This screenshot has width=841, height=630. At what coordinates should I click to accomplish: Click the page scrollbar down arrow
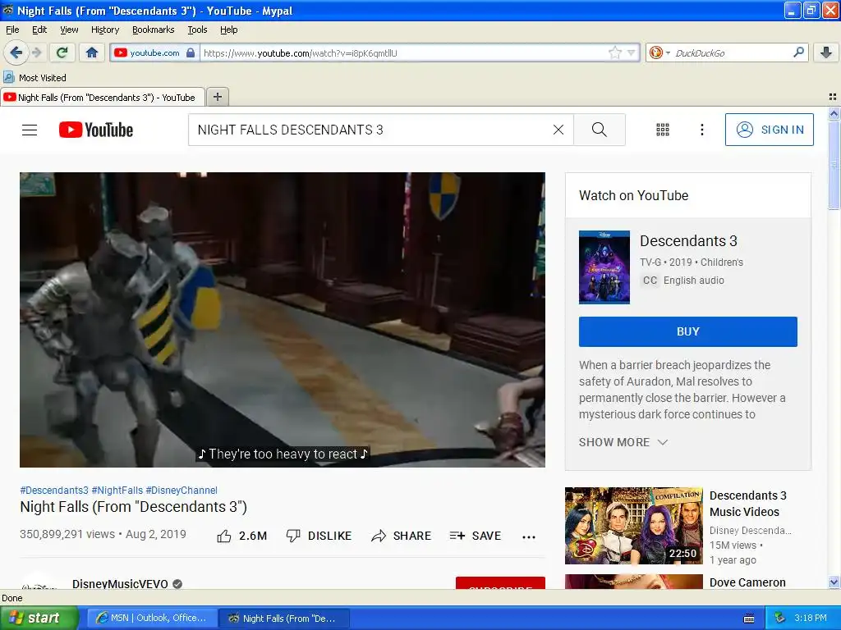pyautogui.click(x=834, y=582)
